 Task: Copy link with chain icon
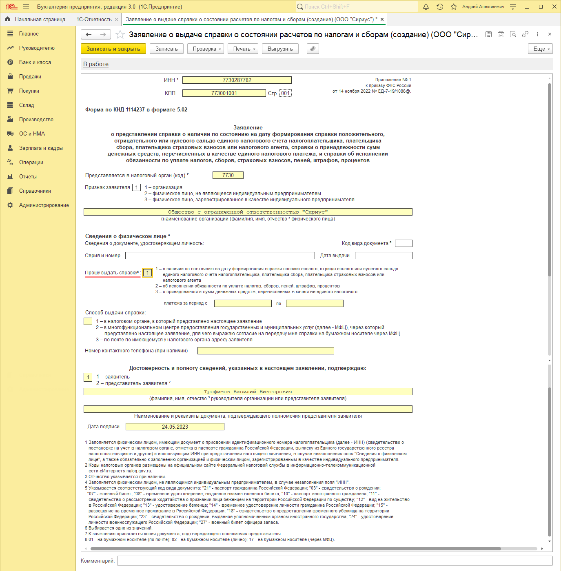[526, 34]
